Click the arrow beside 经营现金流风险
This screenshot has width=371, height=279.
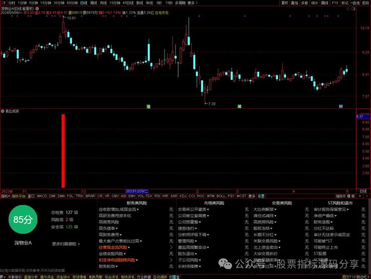click(171, 247)
